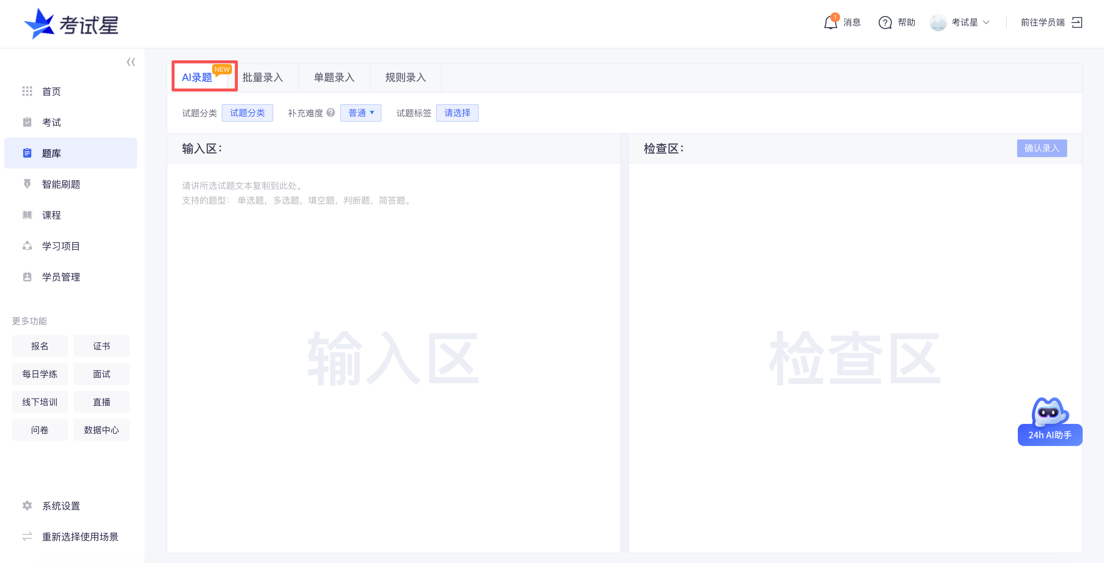1104x563 pixels.
Task: Click the 帮助 help icon
Action: 885,23
